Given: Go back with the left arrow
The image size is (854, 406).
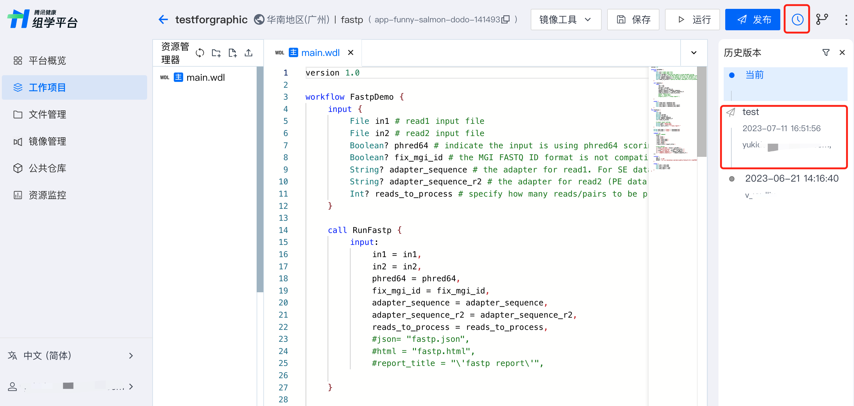Looking at the screenshot, I should pyautogui.click(x=163, y=20).
